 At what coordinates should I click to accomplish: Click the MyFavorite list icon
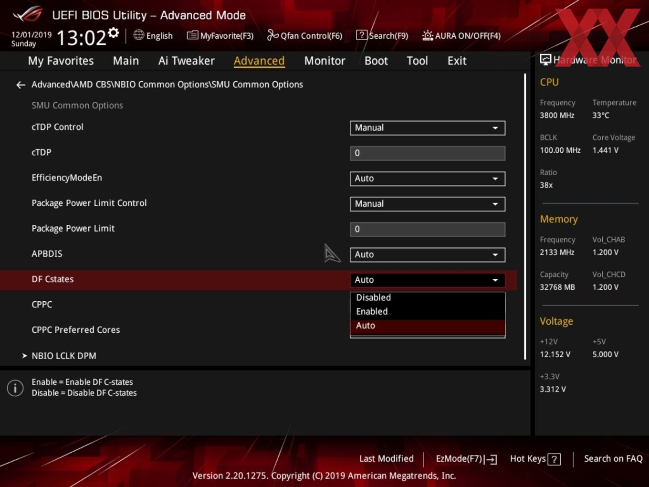(192, 35)
